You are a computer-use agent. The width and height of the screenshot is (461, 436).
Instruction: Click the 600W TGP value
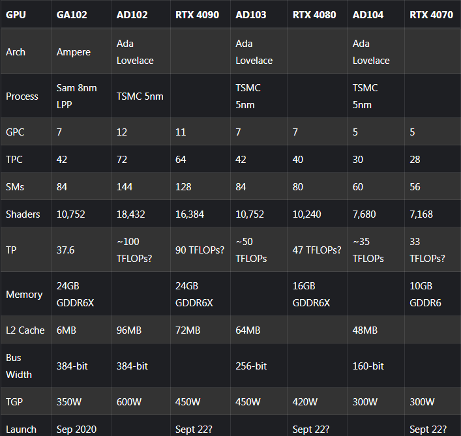(x=129, y=401)
